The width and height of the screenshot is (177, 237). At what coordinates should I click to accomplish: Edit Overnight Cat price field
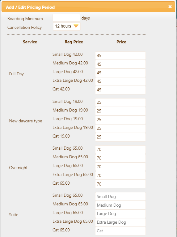(120, 184)
